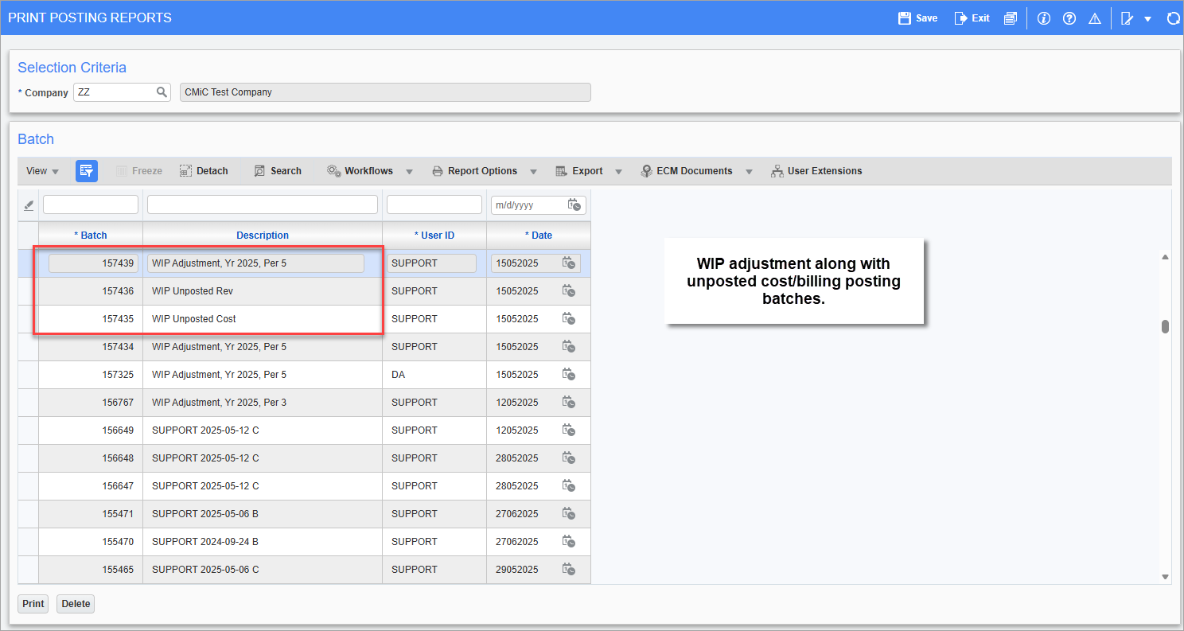Expand the ECM Documents dropdown arrow
This screenshot has height=631, width=1184.
749,172
